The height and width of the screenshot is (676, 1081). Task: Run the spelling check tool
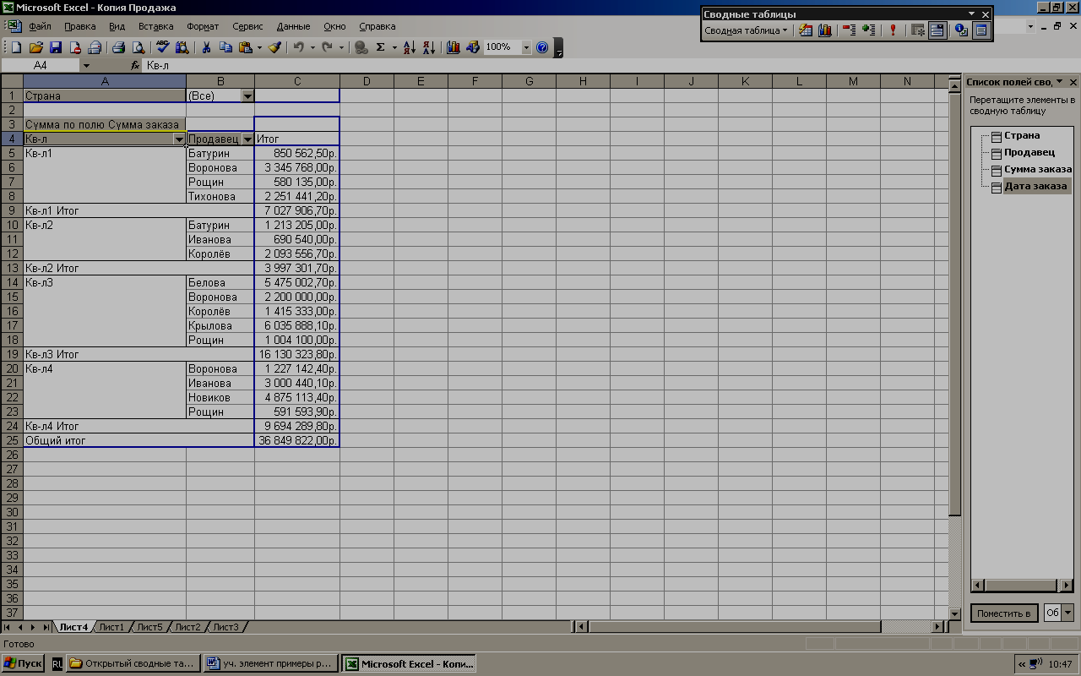(x=162, y=48)
